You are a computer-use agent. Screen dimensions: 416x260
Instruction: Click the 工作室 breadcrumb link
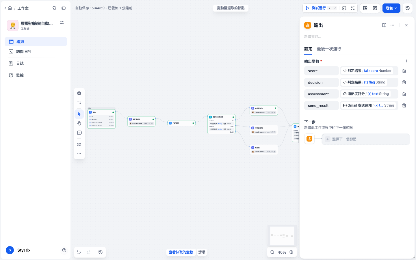[23, 8]
